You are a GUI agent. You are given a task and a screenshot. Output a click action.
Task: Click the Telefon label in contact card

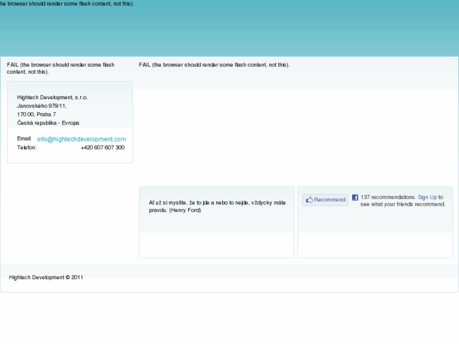27,148
